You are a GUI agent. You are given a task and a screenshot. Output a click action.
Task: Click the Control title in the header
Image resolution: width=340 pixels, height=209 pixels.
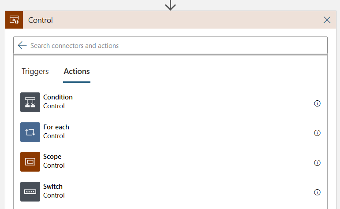41,20
